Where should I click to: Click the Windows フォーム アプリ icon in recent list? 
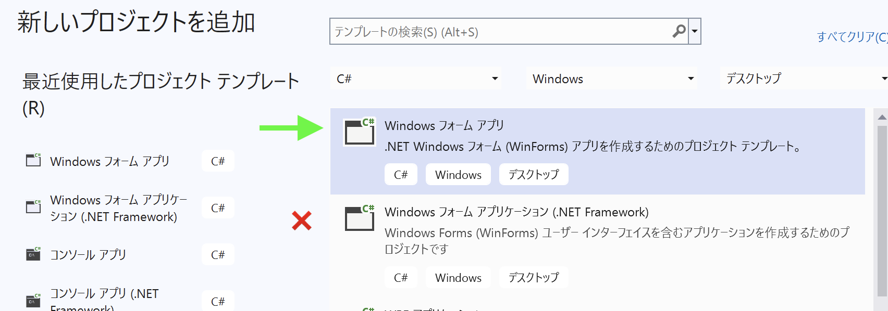pos(33,160)
